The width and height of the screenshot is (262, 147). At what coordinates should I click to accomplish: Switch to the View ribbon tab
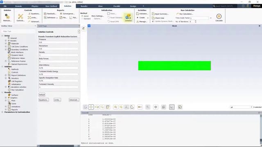(x=100, y=6)
